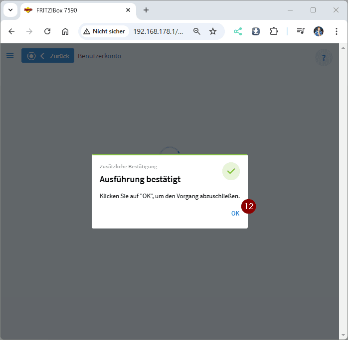Click browser back arrow
The height and width of the screenshot is (340, 348).
[x=11, y=31]
